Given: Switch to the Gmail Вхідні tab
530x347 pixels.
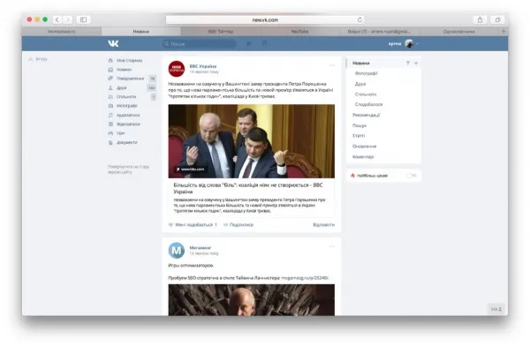Looking at the screenshot, I should pyautogui.click(x=379, y=32).
